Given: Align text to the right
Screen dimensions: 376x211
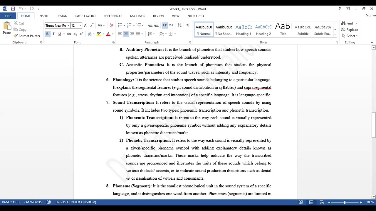Looking at the screenshot, I should (x=132, y=34).
